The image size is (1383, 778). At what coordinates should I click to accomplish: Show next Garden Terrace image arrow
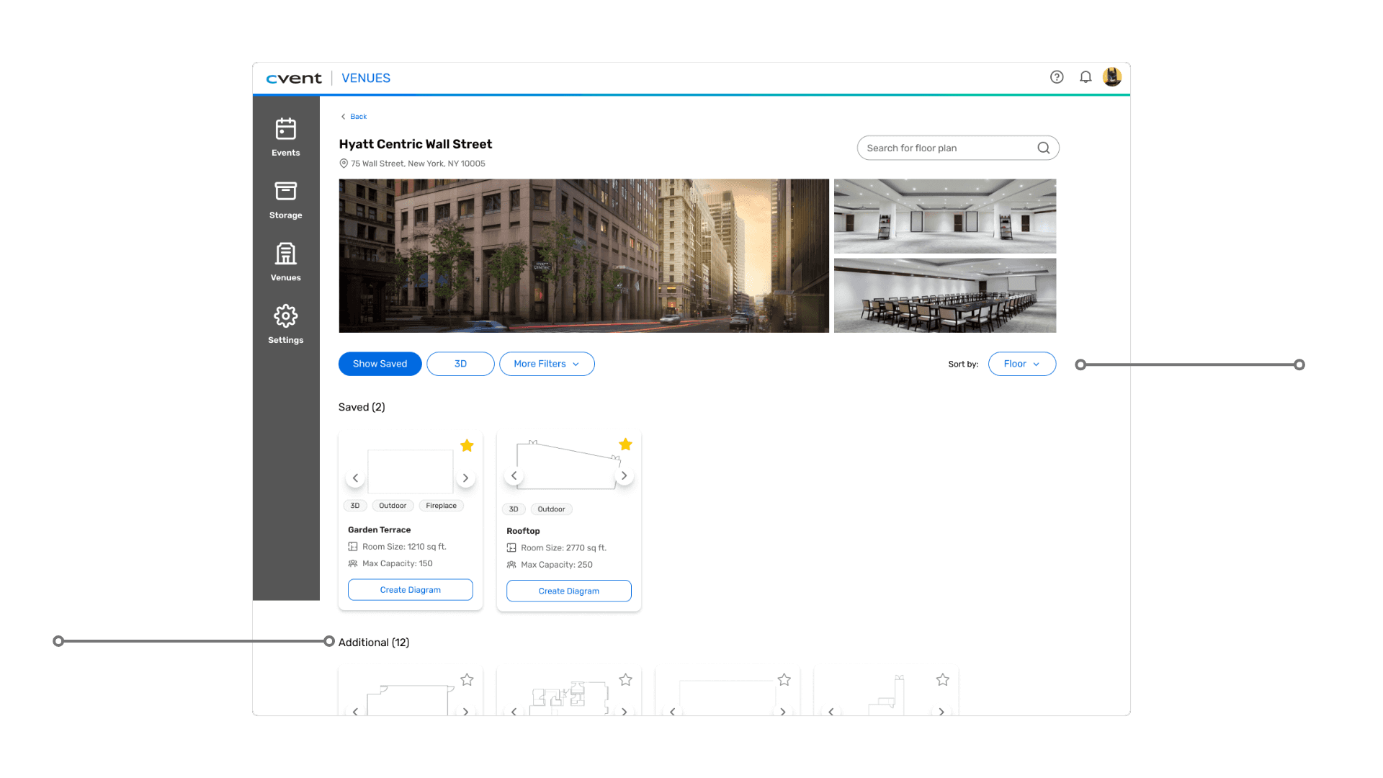[x=465, y=478]
